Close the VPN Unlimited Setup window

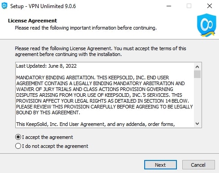[x=210, y=6]
